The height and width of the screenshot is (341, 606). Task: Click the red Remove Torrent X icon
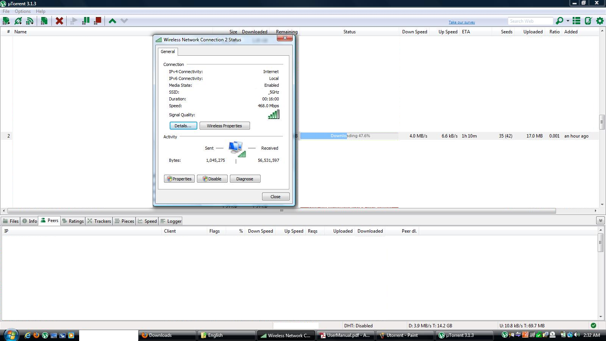click(x=59, y=21)
